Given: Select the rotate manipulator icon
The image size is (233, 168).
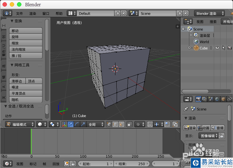Looking at the screenshot, I should (x=77, y=124).
